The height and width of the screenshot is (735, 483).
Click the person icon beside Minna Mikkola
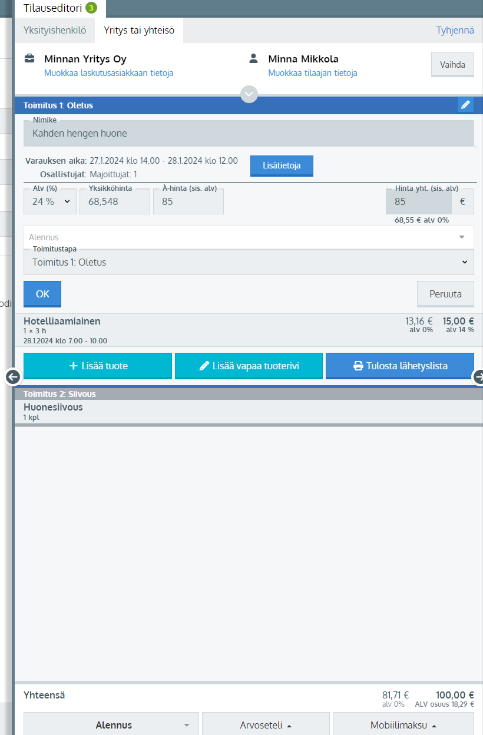coord(253,59)
